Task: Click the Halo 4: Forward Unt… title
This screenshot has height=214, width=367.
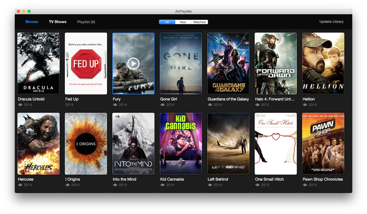Action: click(x=275, y=99)
